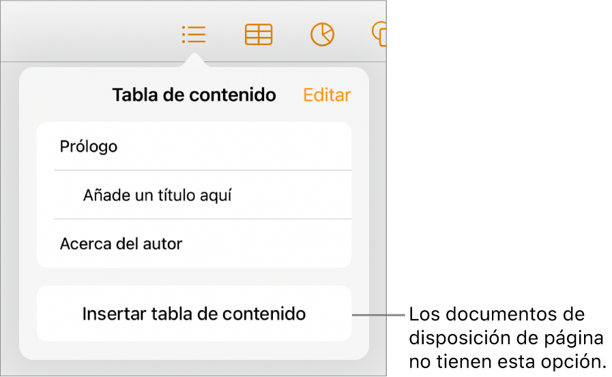This screenshot has height=377, width=612.
Task: Jump to the "Acerca del autor" entry
Action: (194, 243)
